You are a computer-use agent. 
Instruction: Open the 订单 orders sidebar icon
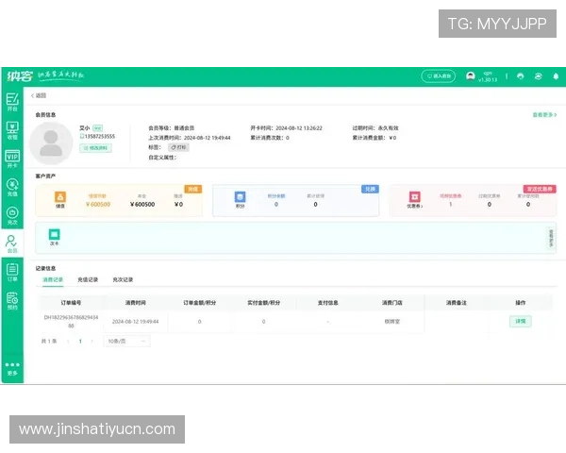pyautogui.click(x=12, y=273)
